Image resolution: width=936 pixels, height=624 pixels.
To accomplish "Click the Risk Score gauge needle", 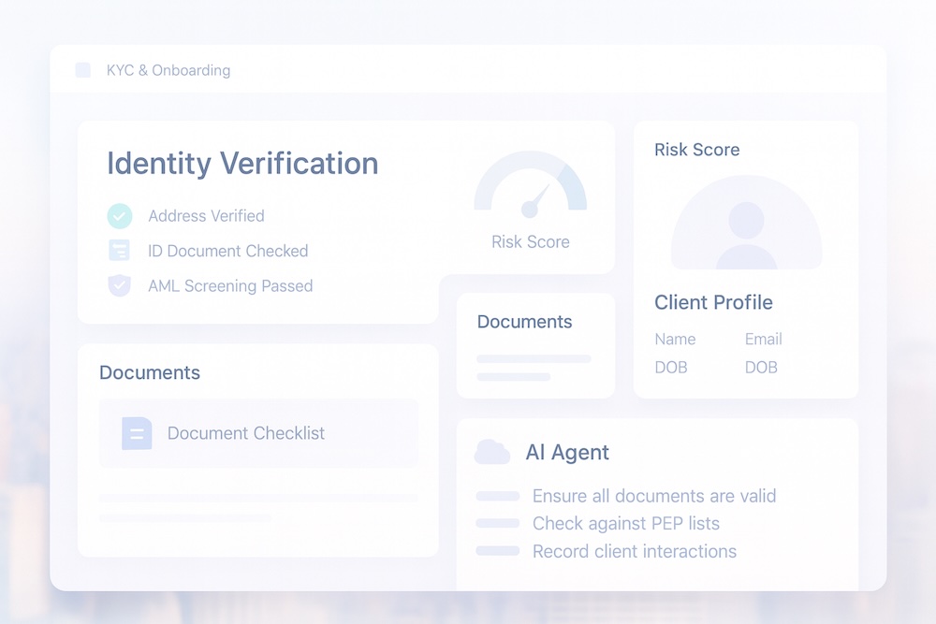I will pos(535,199).
